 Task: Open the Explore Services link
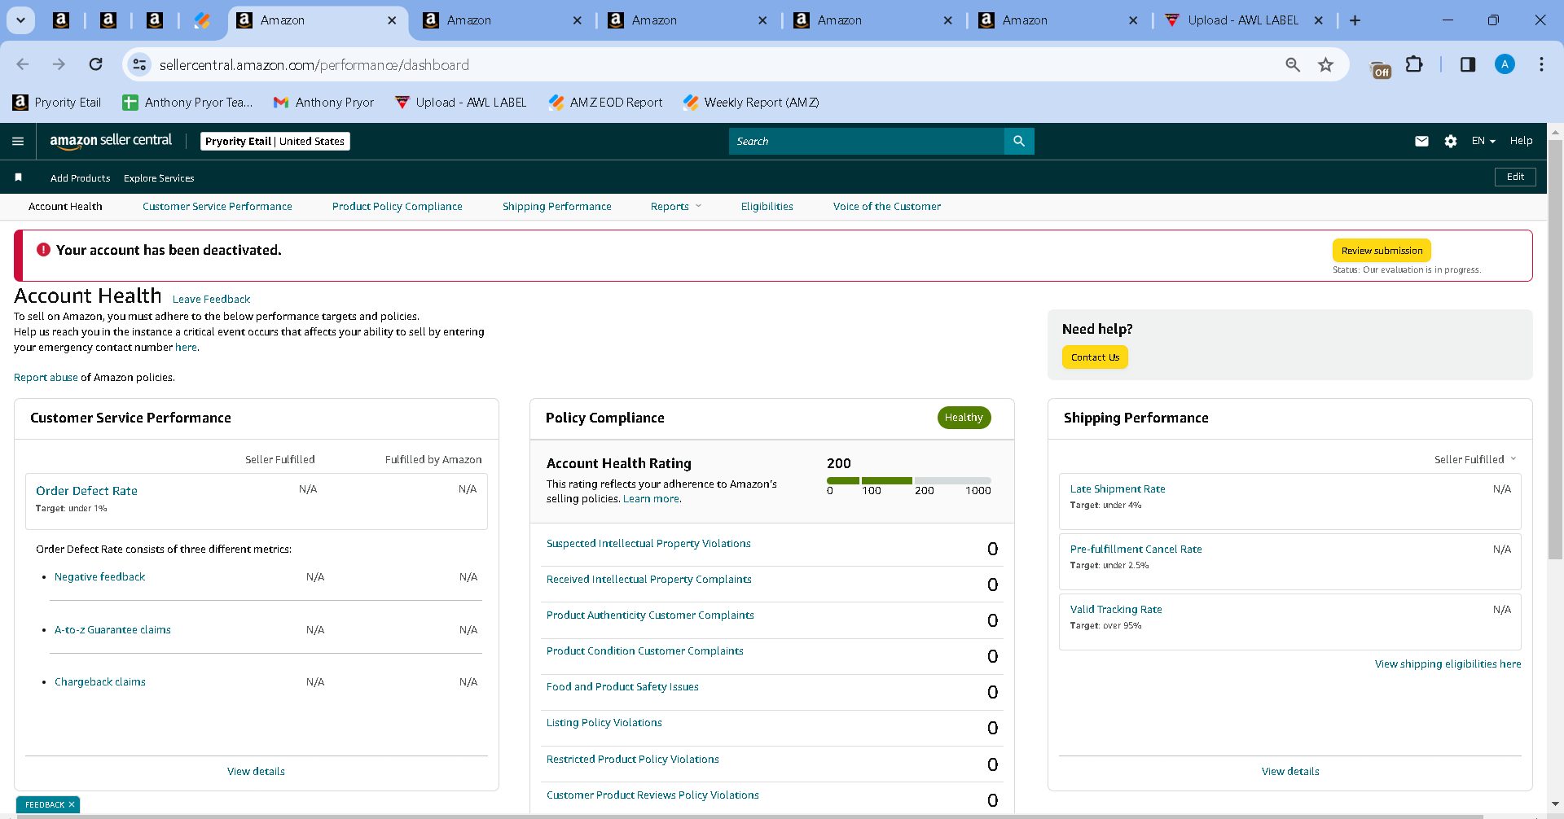159,177
